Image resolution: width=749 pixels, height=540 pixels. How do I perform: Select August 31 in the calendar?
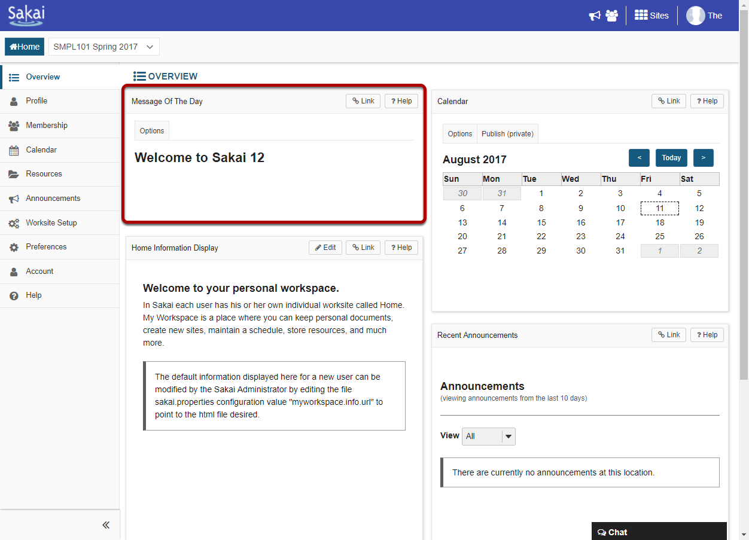pos(620,251)
